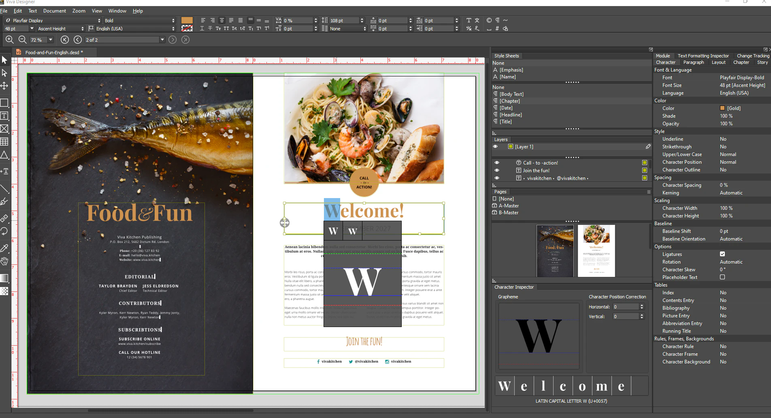Screen dimensions: 771x418
Task: Click the [Gold] color swatch
Action: pyautogui.click(x=722, y=108)
